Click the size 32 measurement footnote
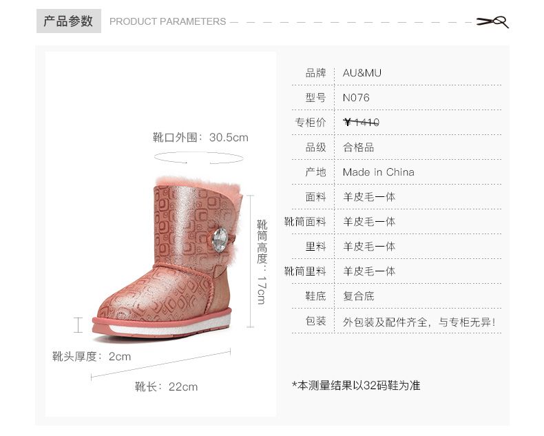This screenshot has width=544, height=436. [356, 385]
